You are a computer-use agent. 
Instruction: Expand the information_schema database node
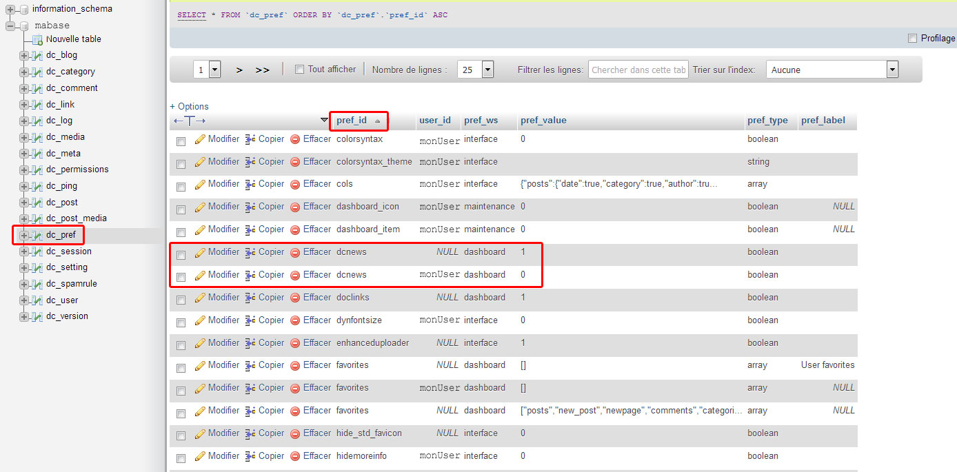pyautogui.click(x=10, y=9)
